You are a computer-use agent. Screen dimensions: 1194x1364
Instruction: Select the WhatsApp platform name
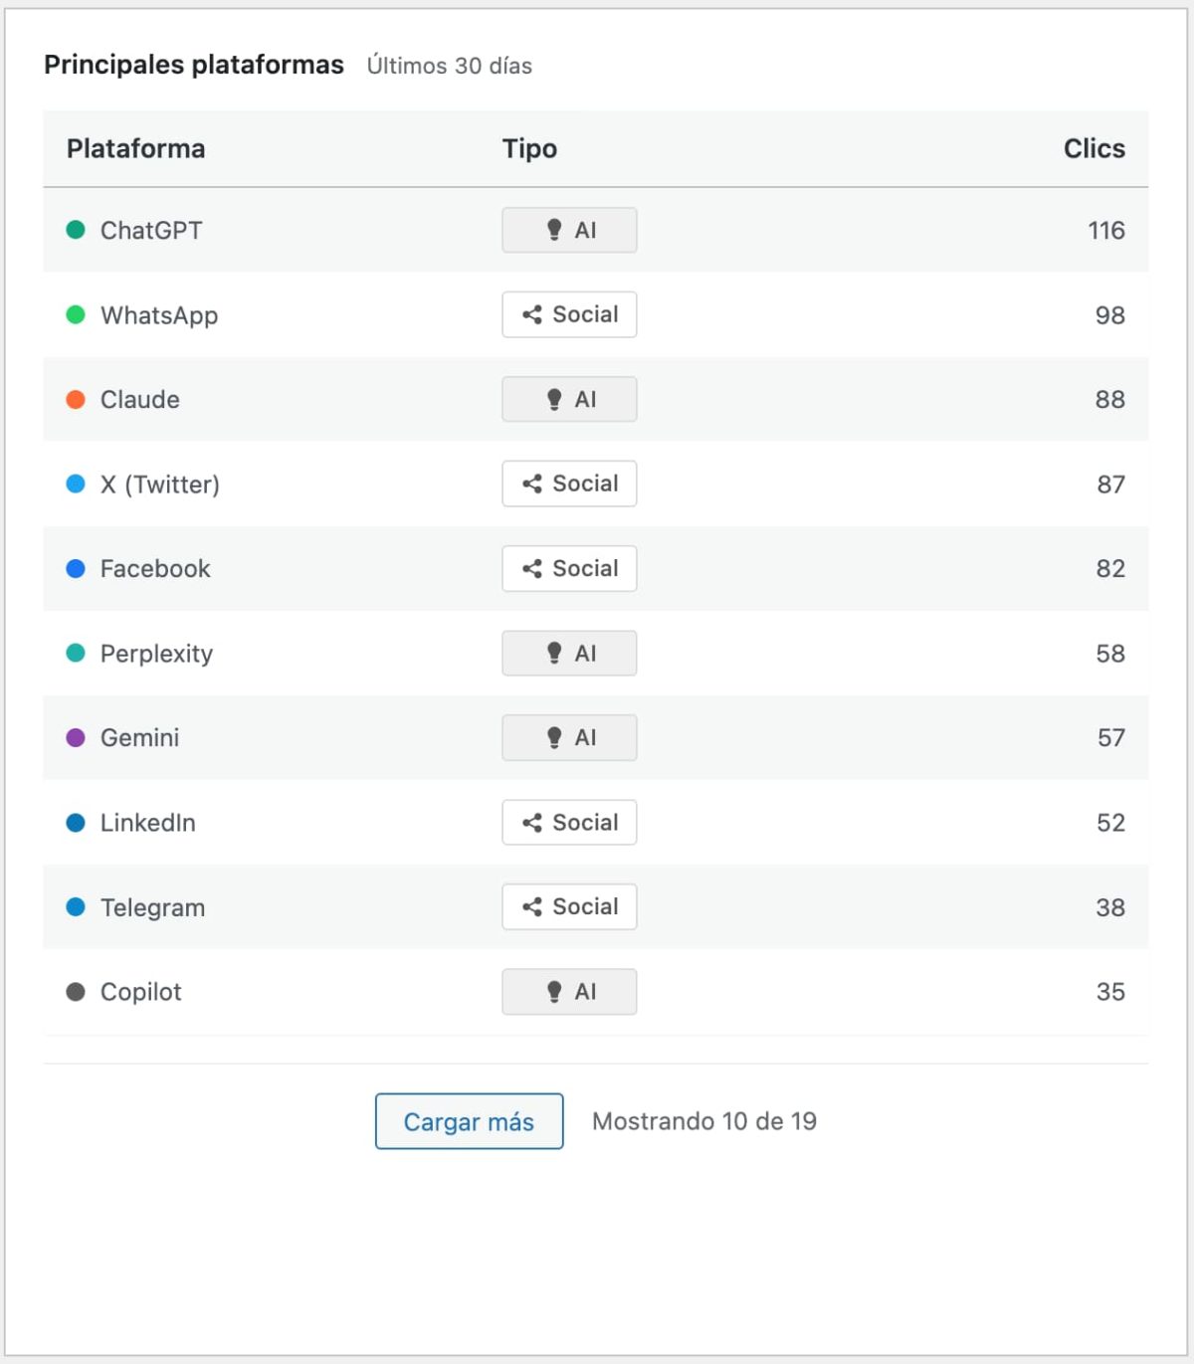pyautogui.click(x=159, y=316)
